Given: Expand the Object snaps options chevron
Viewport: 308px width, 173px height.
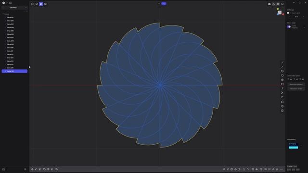Looking at the screenshot, I should tap(304, 27).
